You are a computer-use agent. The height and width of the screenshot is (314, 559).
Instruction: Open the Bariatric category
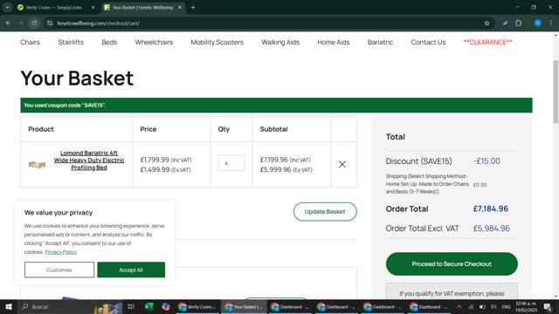coord(381,42)
